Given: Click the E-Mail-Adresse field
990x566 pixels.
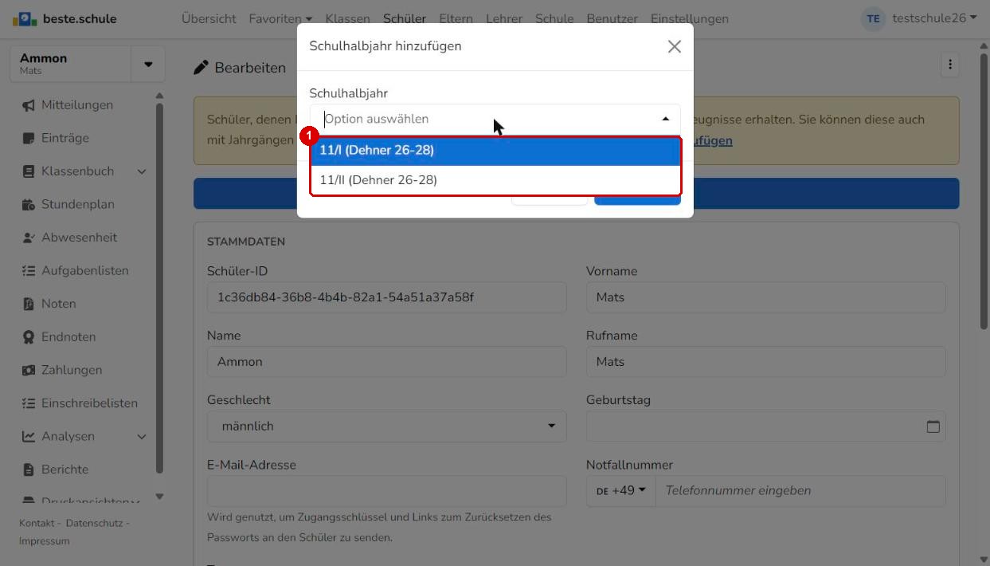Looking at the screenshot, I should (x=386, y=491).
